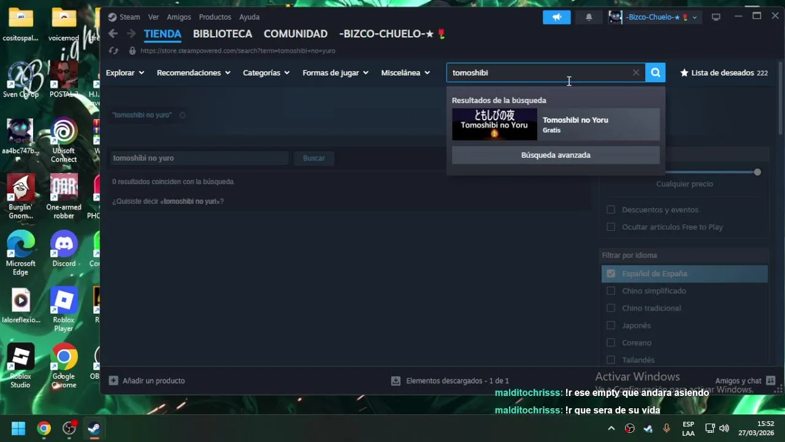Check the Coreano language filter
Screen dimensions: 785x442
click(x=611, y=343)
